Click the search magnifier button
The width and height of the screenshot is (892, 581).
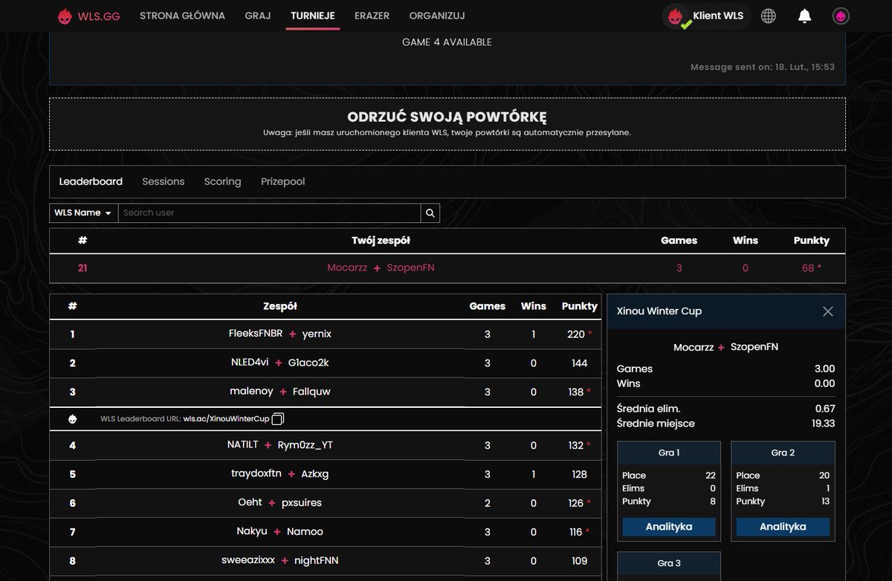pos(430,212)
